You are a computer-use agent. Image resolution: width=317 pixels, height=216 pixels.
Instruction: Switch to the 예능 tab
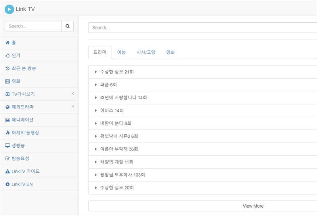click(x=121, y=52)
